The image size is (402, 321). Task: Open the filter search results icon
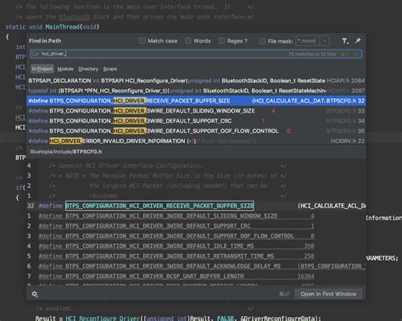[x=345, y=41]
